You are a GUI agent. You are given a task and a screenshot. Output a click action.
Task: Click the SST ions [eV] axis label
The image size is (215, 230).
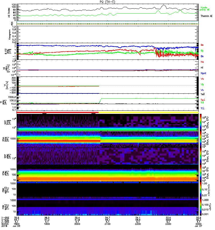tap(7, 122)
